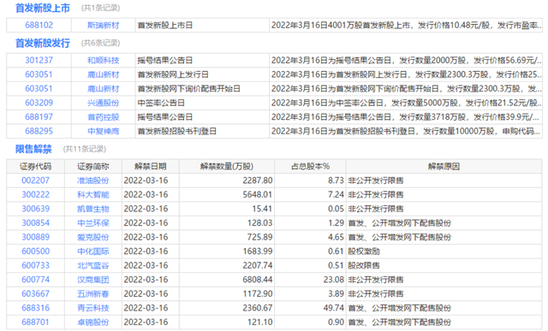The height and width of the screenshot is (331, 548).
Task: Open stock code 300854 link
Action: (x=36, y=223)
